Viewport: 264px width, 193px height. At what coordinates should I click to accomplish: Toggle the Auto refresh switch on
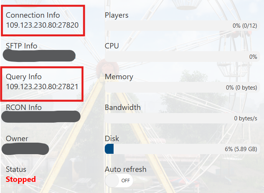click(x=119, y=181)
